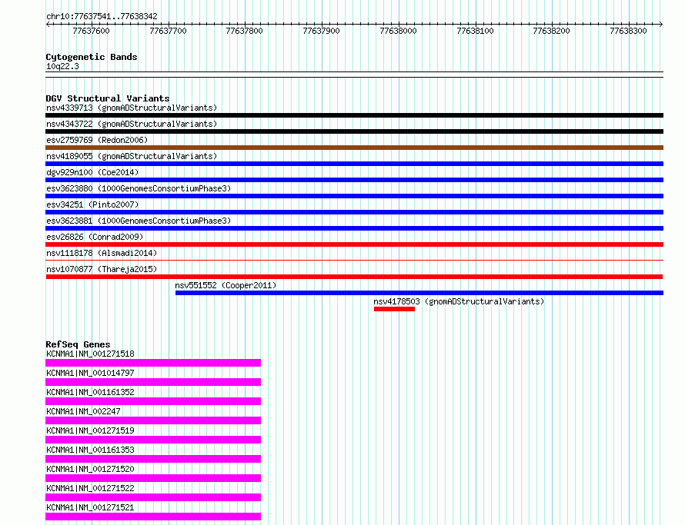Open nsv4189055 gnomAD variant label
The width and height of the screenshot is (685, 525).
[132, 156]
